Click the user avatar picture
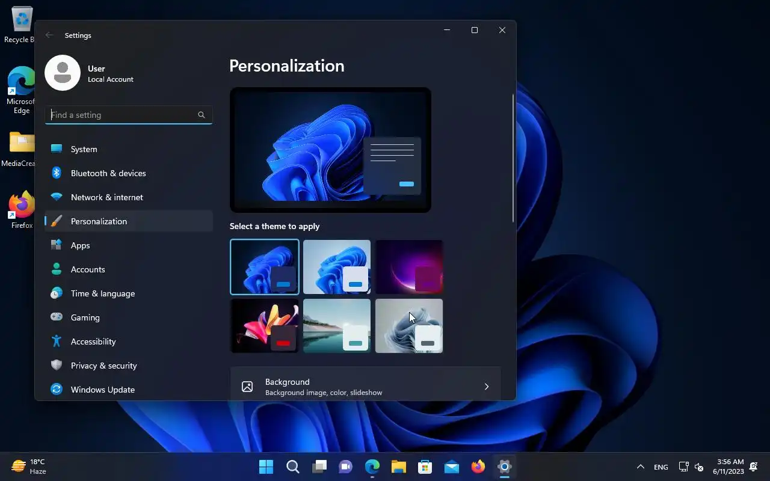 pyautogui.click(x=63, y=73)
